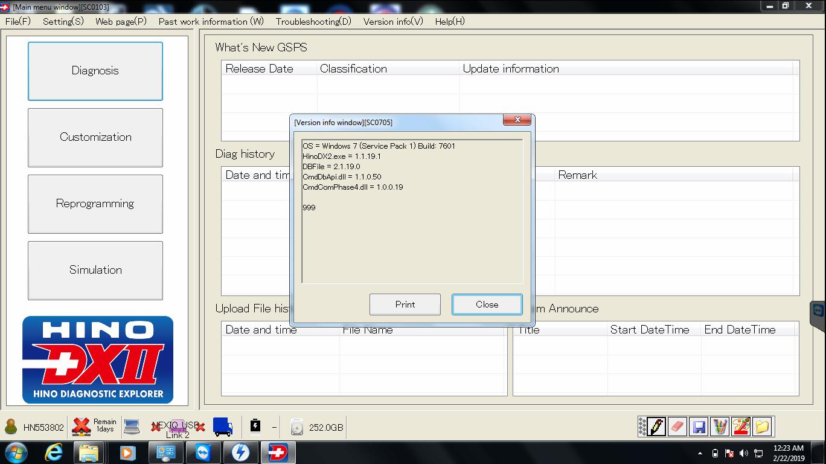The image size is (826, 464).
Task: Select the pink eraser tool
Action: pyautogui.click(x=677, y=427)
